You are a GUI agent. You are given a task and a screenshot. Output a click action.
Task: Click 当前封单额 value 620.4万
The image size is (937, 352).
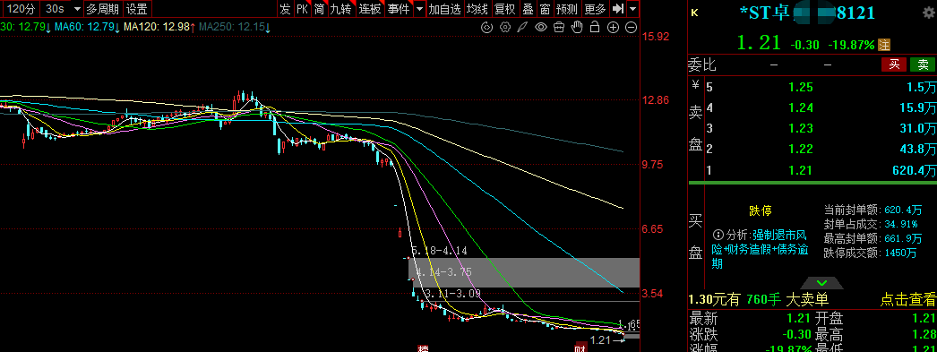(904, 210)
